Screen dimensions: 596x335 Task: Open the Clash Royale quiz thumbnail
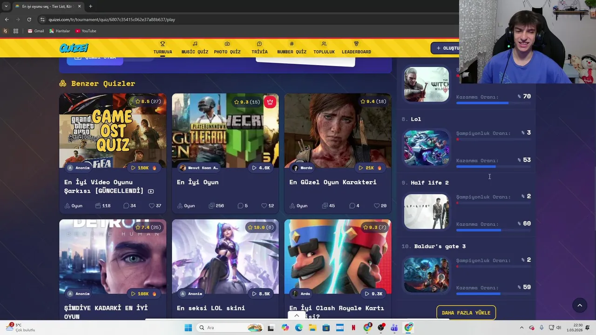(338, 257)
